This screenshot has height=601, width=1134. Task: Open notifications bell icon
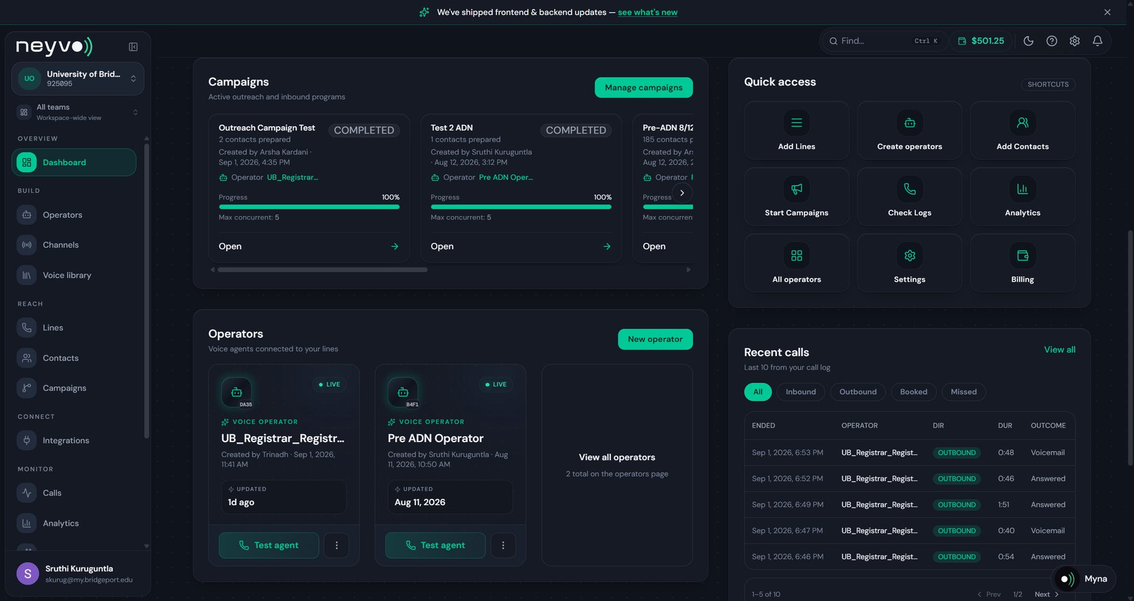coord(1097,41)
